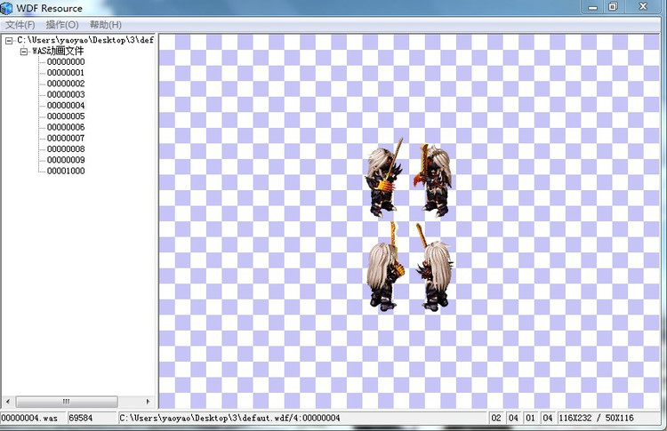Click the tree panel scroll-left arrow
Viewport: 667px width, 431px height.
click(x=6, y=402)
